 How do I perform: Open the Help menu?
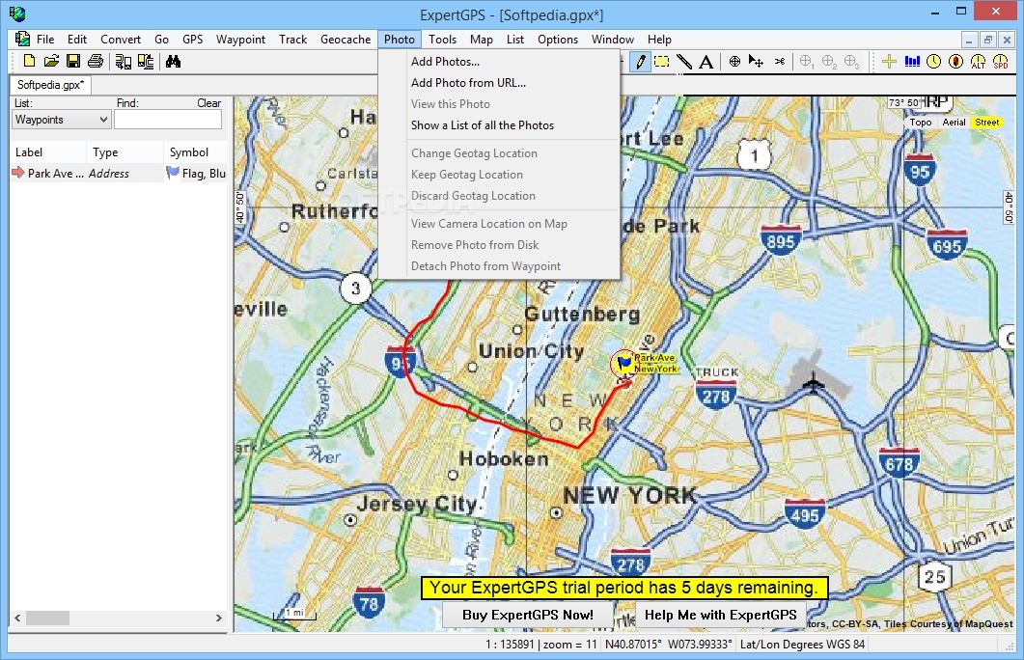[659, 40]
